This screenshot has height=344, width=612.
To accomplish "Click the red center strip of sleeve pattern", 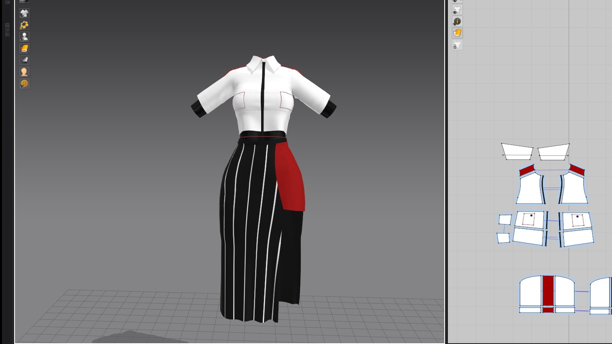I will pos(548,291).
